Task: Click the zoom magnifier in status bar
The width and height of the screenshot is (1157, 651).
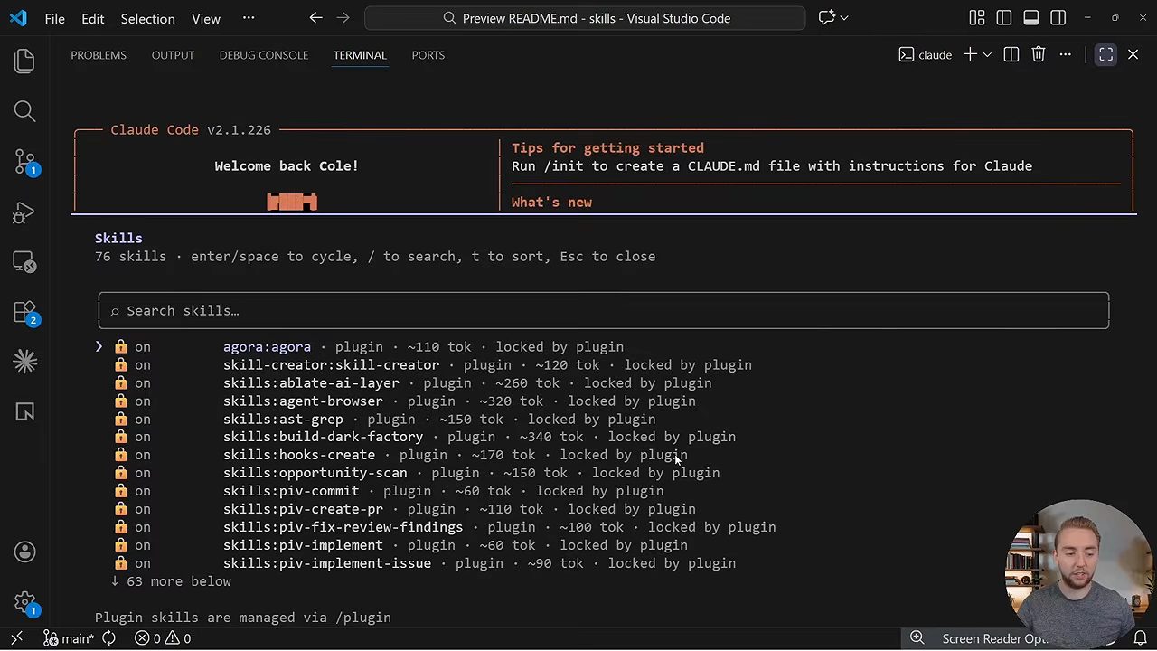Action: (917, 638)
